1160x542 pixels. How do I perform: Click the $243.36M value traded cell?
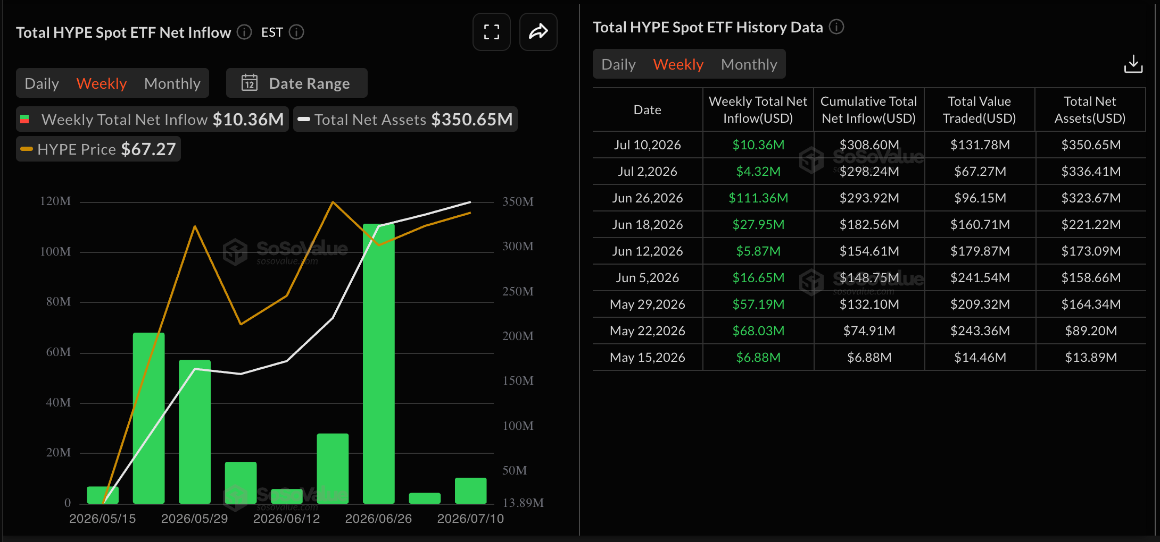(980, 331)
